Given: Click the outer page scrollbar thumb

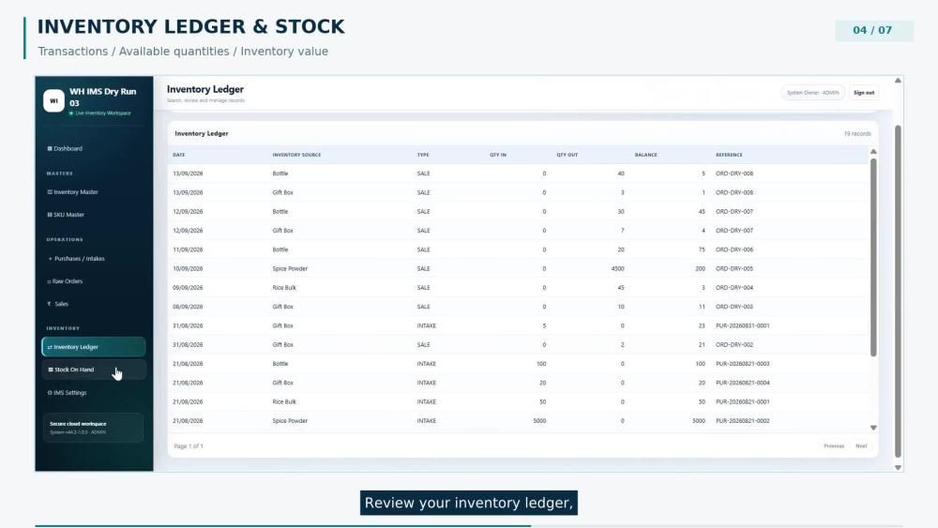Looking at the screenshot, I should coord(898,292).
